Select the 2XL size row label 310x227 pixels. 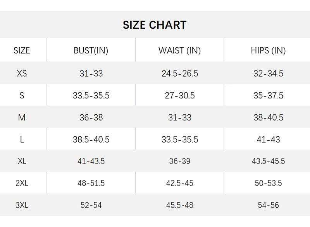click(x=22, y=183)
